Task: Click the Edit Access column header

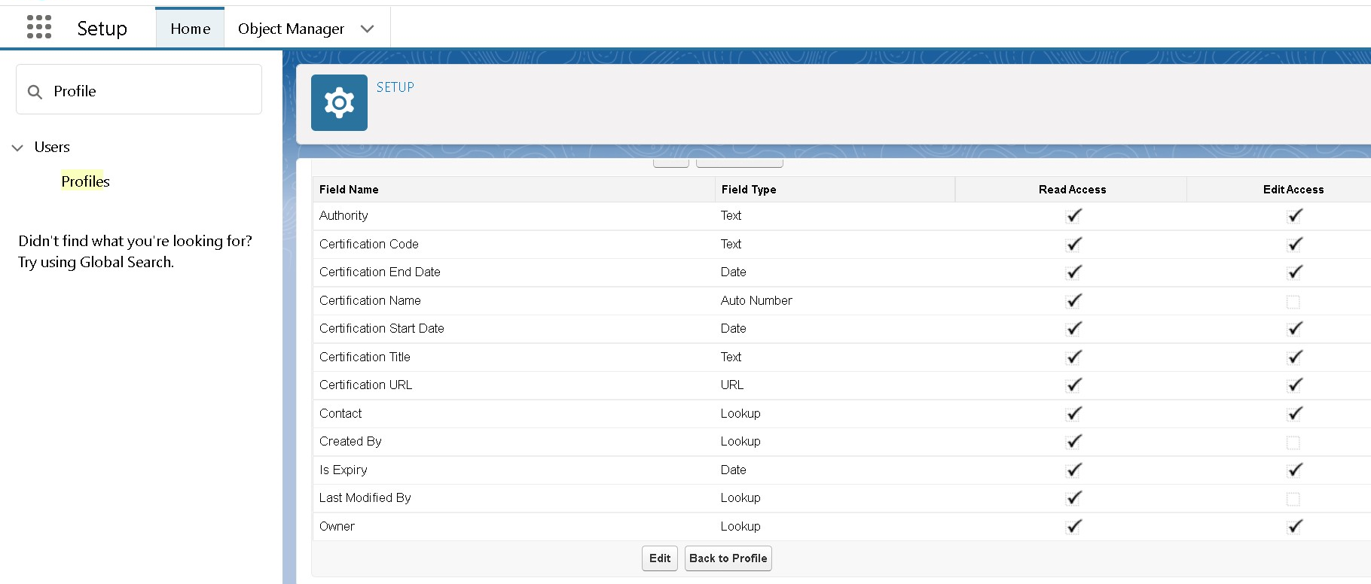Action: point(1293,190)
